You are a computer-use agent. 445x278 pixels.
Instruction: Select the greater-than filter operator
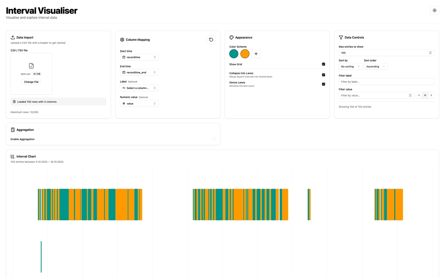click(431, 95)
